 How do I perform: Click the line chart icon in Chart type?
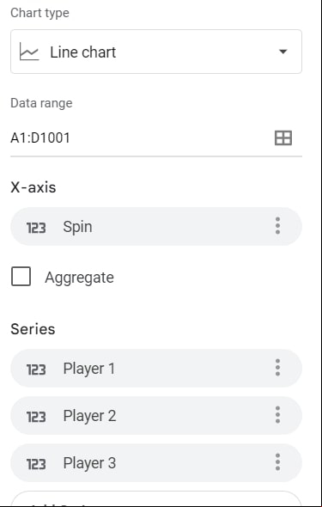(x=29, y=52)
